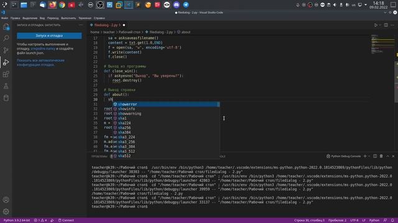Open errors and warnings count in status bar
This screenshot has width=398, height=223.
pos(40,221)
